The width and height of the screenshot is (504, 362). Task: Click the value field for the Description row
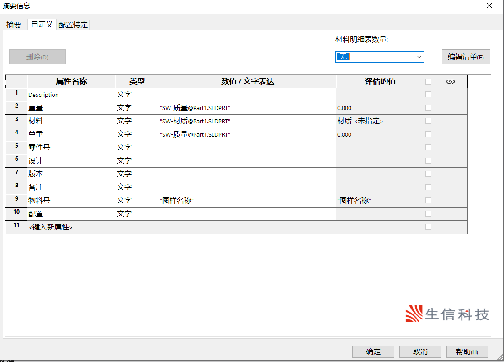(x=247, y=95)
